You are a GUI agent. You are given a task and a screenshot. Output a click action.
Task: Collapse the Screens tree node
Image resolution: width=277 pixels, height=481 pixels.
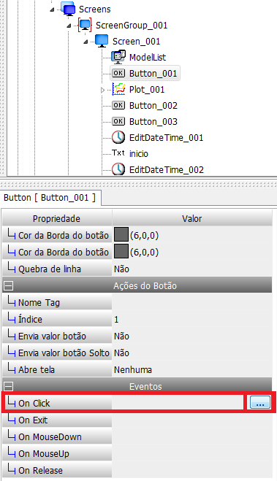coord(52,9)
